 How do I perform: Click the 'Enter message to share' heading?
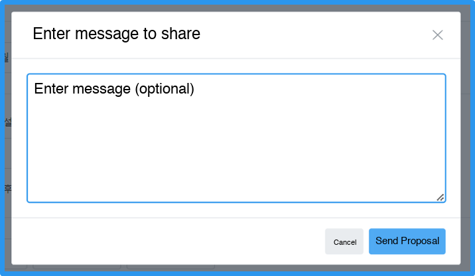(117, 34)
